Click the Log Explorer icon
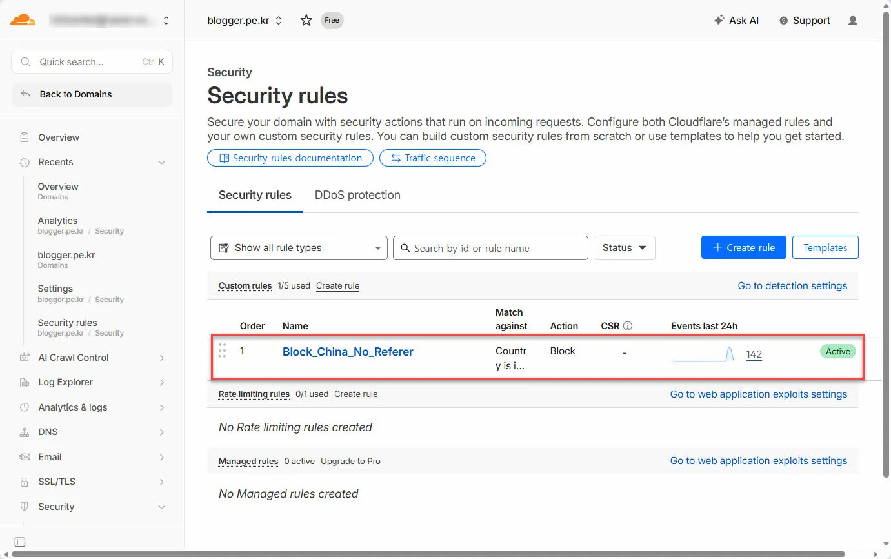 pyautogui.click(x=25, y=383)
